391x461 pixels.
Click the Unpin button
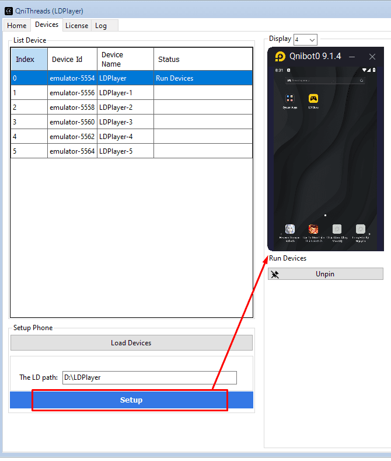(325, 273)
